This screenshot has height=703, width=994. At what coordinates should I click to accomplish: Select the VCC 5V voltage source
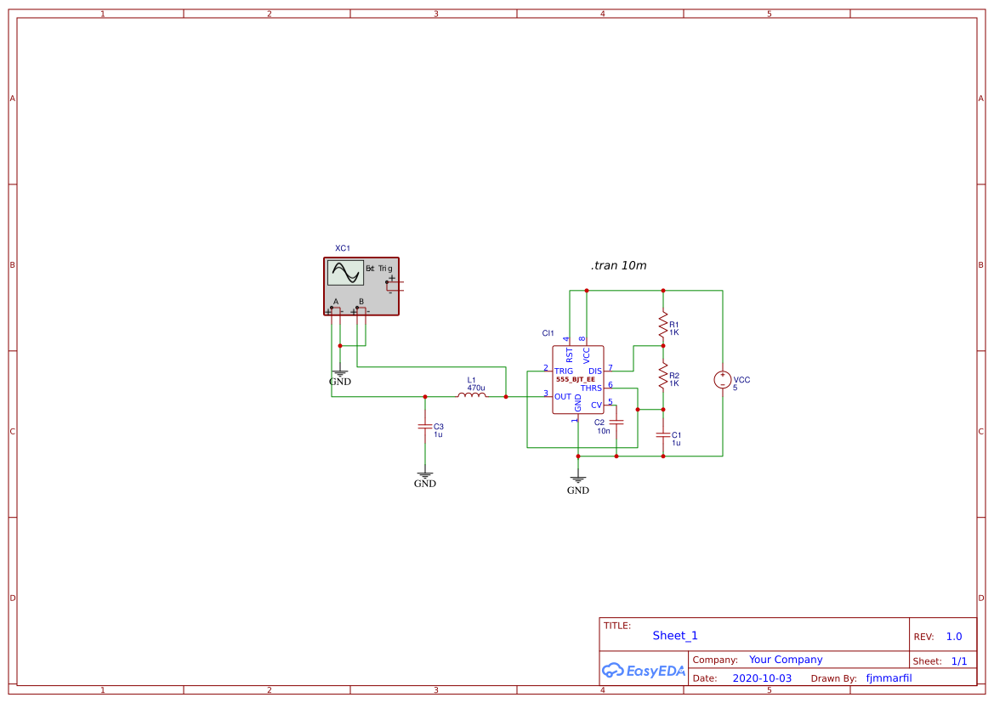click(722, 380)
